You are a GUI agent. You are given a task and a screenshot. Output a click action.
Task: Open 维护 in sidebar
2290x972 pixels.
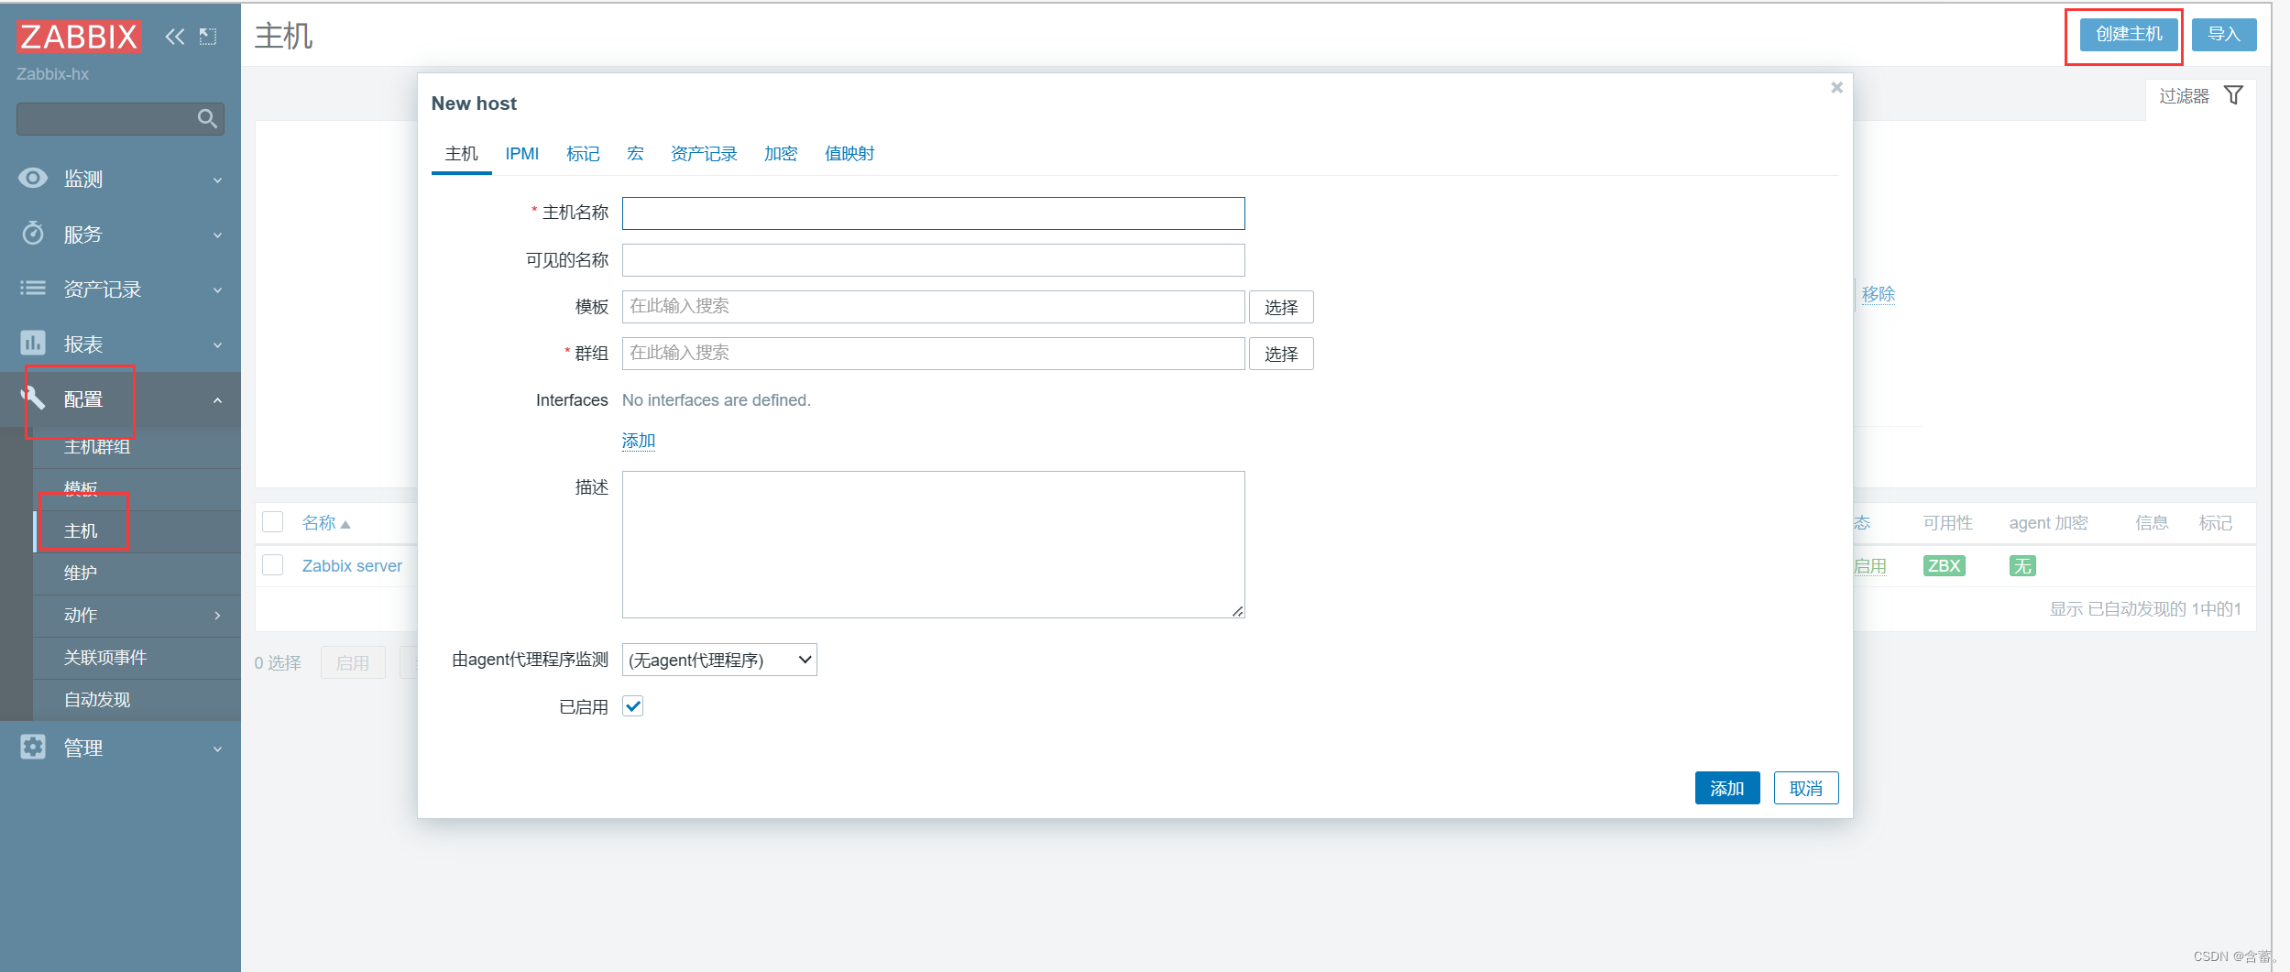81,573
